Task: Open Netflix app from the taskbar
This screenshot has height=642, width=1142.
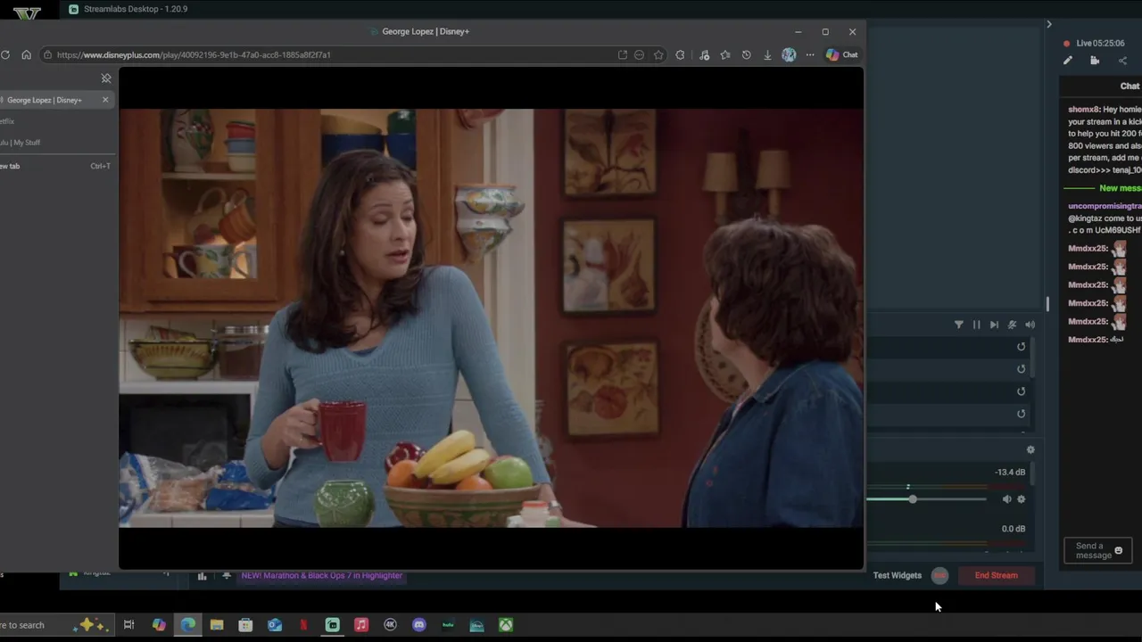Action: point(303,625)
